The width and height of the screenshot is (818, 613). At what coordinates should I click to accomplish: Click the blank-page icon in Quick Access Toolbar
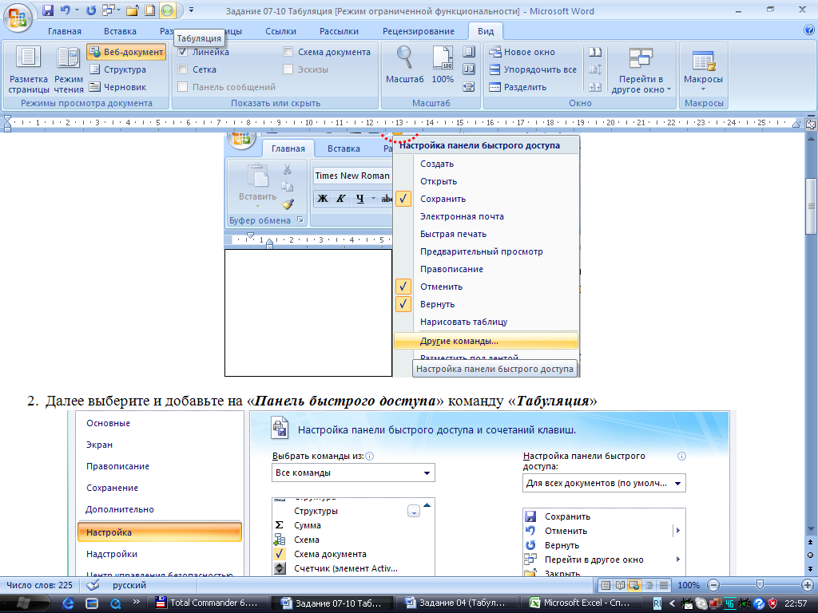pyautogui.click(x=149, y=10)
